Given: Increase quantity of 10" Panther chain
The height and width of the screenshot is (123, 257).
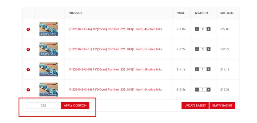Looking at the screenshot, I should (x=208, y=29).
